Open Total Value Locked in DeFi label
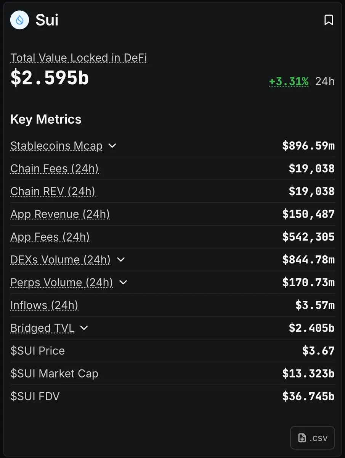 [79, 58]
